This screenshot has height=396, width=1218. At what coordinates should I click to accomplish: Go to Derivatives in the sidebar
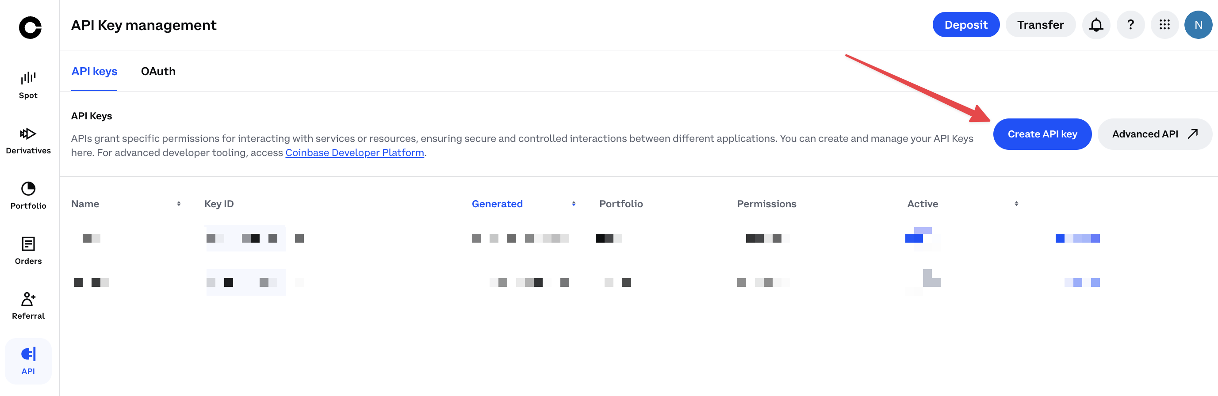point(28,141)
